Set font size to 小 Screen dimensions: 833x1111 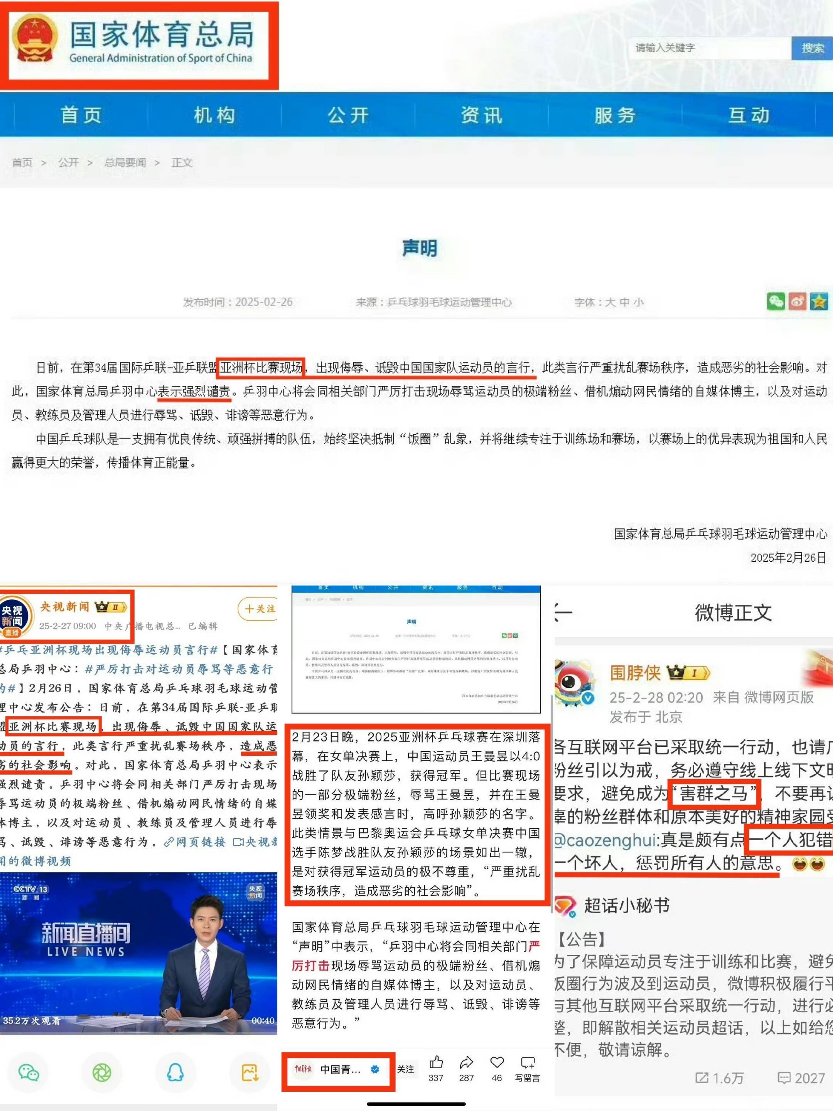click(x=638, y=302)
